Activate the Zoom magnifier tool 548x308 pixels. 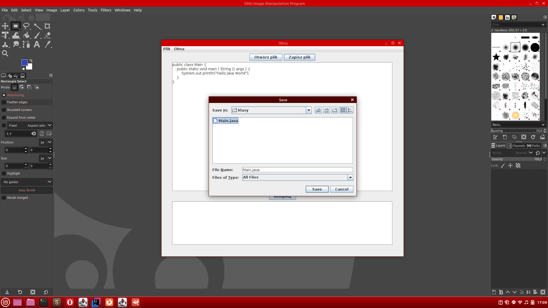click(x=5, y=53)
